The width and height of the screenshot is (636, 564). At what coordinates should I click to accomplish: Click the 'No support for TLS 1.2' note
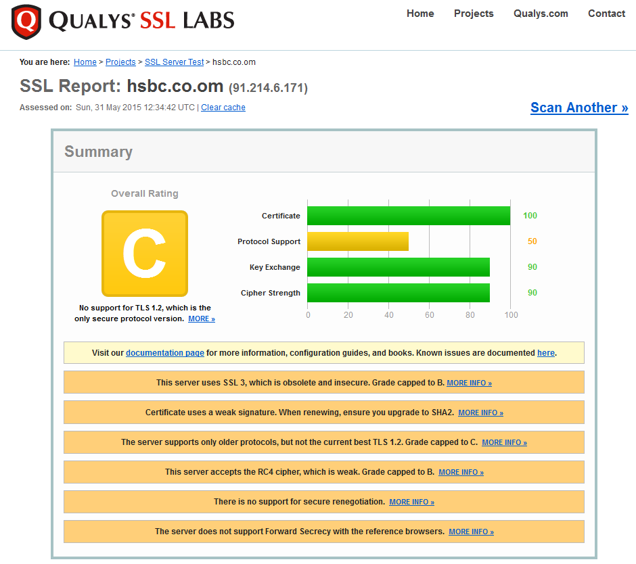[x=145, y=313]
